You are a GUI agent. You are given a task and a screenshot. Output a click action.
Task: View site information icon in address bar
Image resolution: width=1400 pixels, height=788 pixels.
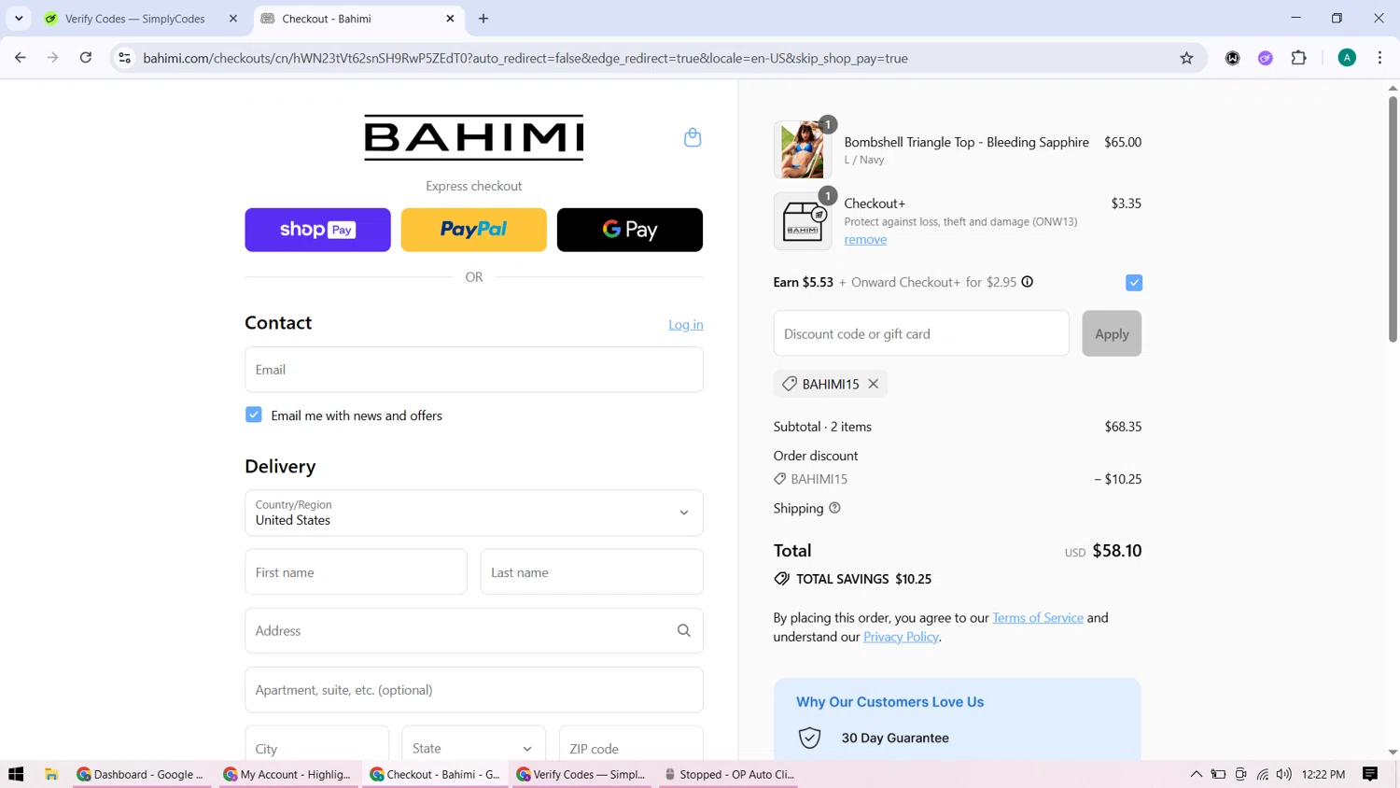(x=124, y=58)
